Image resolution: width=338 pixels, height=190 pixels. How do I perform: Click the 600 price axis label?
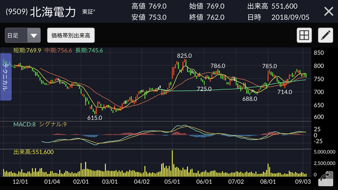tap(319, 117)
